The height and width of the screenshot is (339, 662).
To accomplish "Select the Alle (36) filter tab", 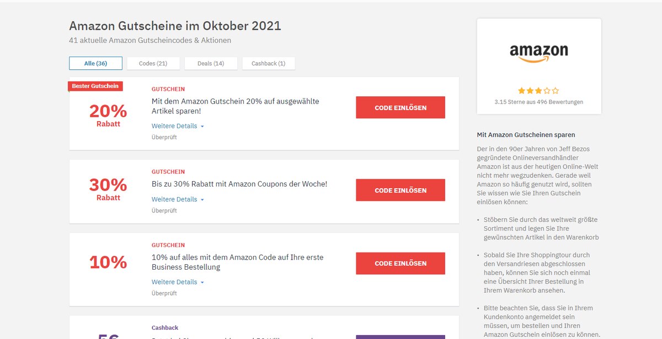I will (x=95, y=63).
